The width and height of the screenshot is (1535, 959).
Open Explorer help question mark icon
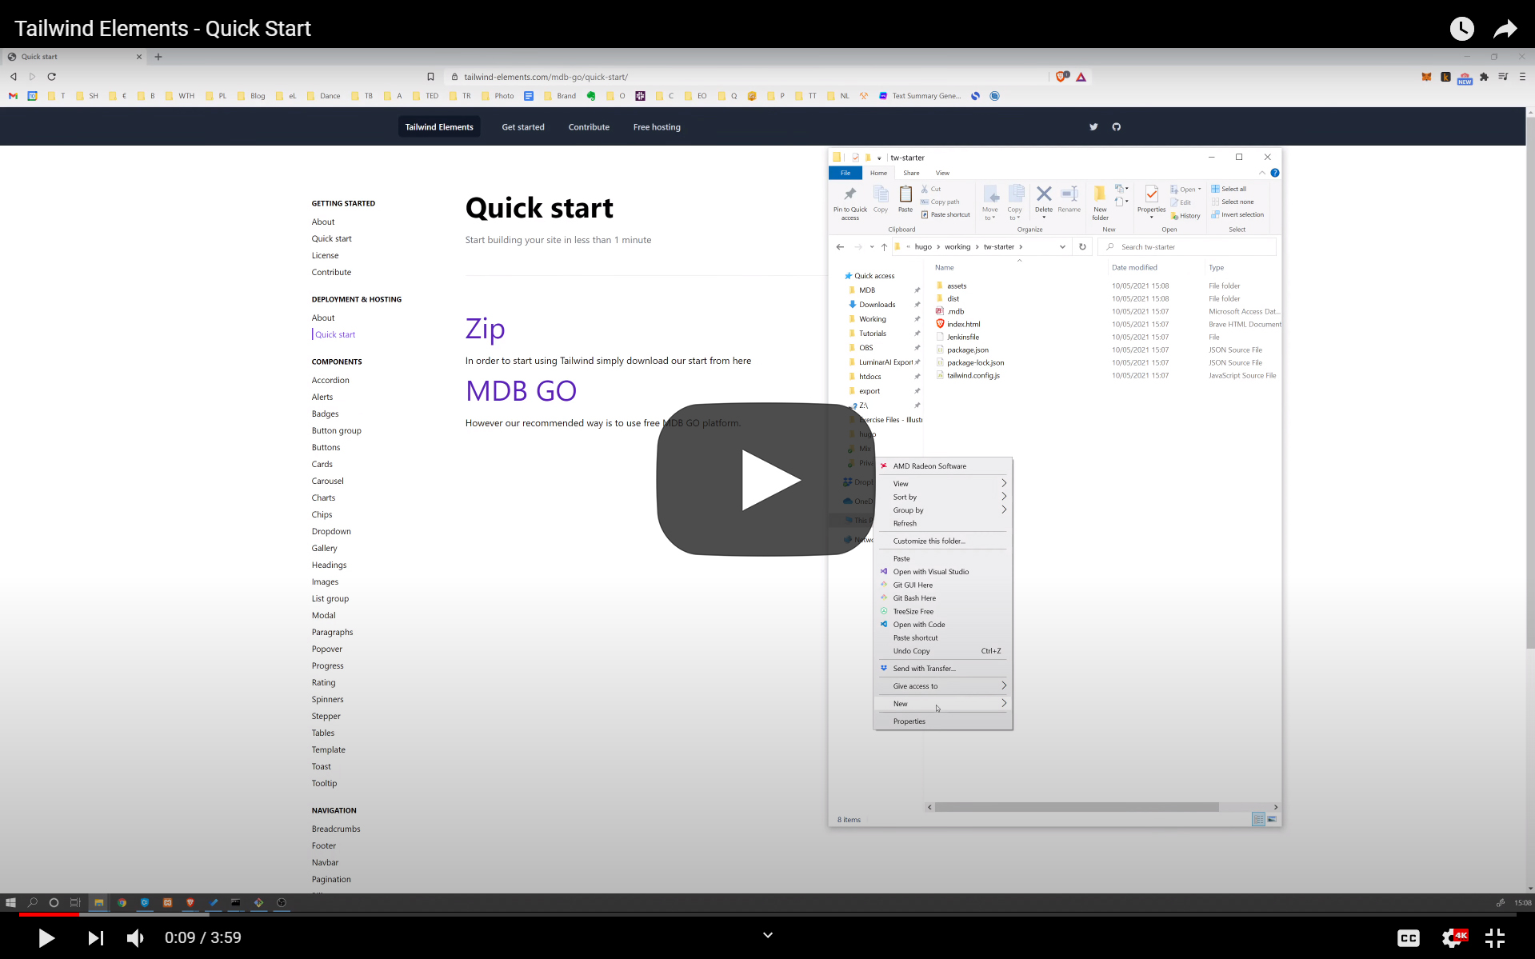tap(1275, 173)
